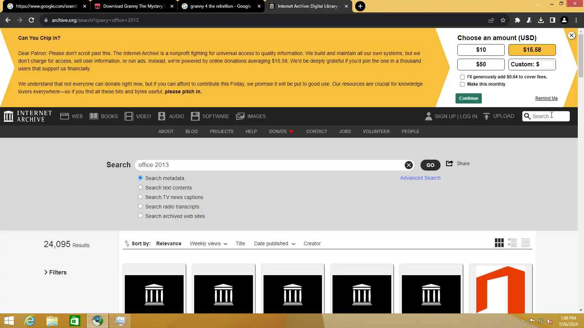Click the user account silhouette icon
The width and height of the screenshot is (584, 328).
(x=429, y=116)
